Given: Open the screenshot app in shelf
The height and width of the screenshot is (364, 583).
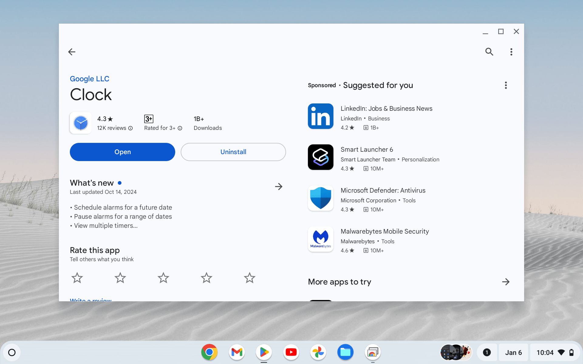Looking at the screenshot, I should point(373,352).
